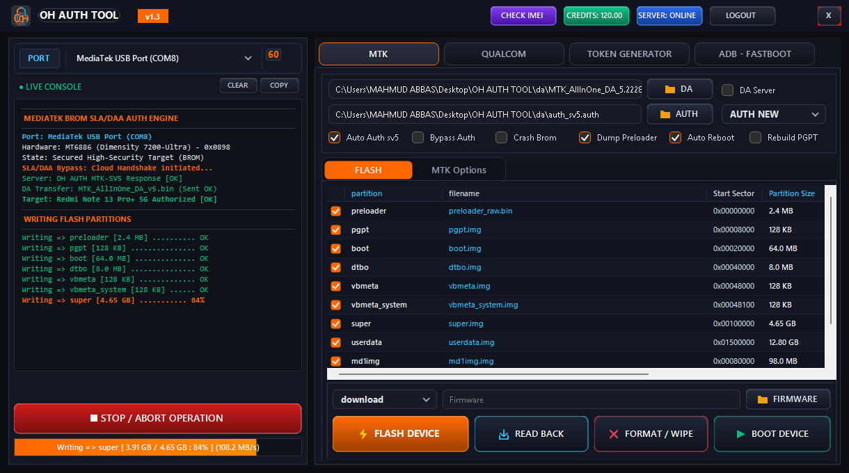849x473 pixels.
Task: Click the vbmeta_system.img filename cell
Action: coord(483,305)
